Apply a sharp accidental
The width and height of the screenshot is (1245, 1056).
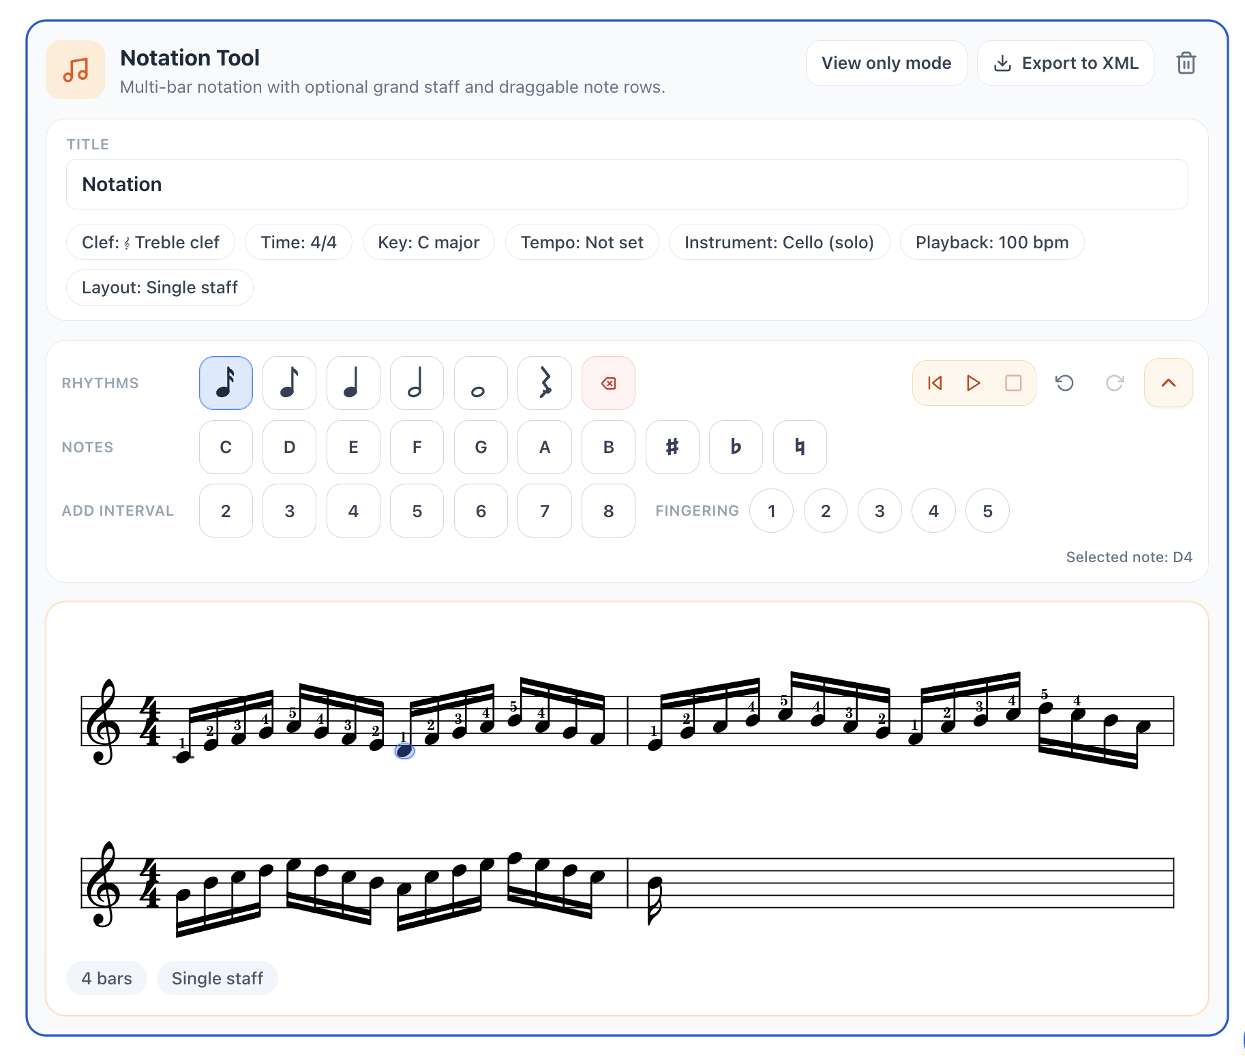pos(672,448)
